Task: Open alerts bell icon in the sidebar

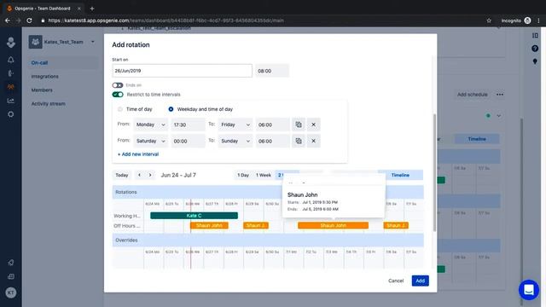Action: tap(11, 60)
